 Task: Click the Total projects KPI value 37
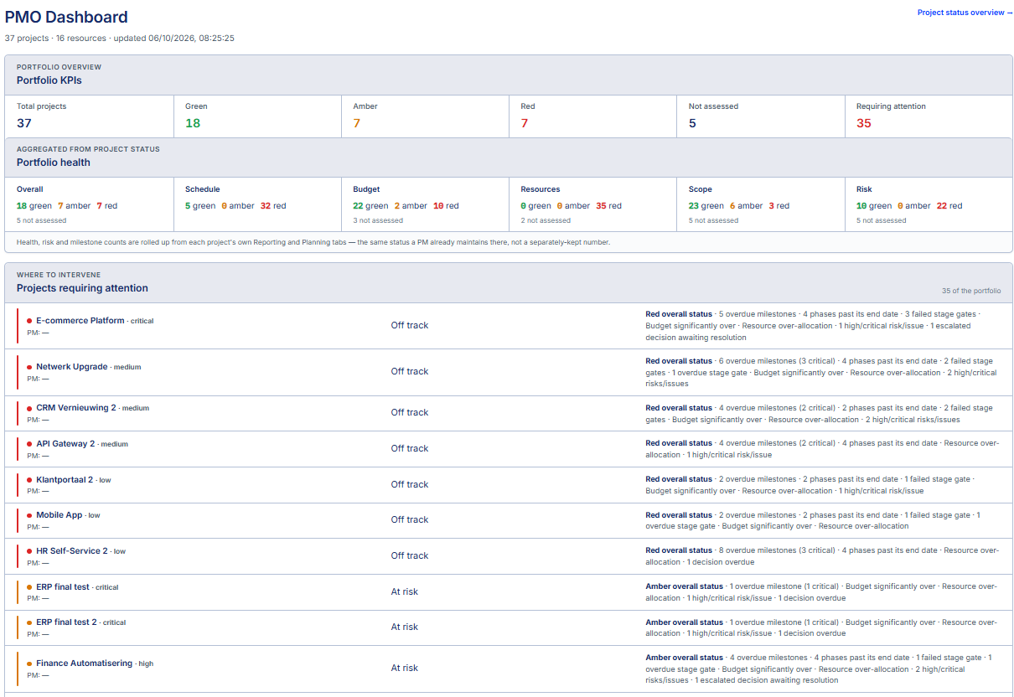pyautogui.click(x=24, y=123)
